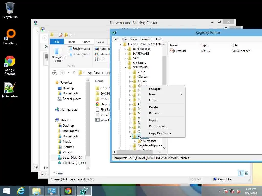Choose Delete from the context menu

tap(162, 107)
